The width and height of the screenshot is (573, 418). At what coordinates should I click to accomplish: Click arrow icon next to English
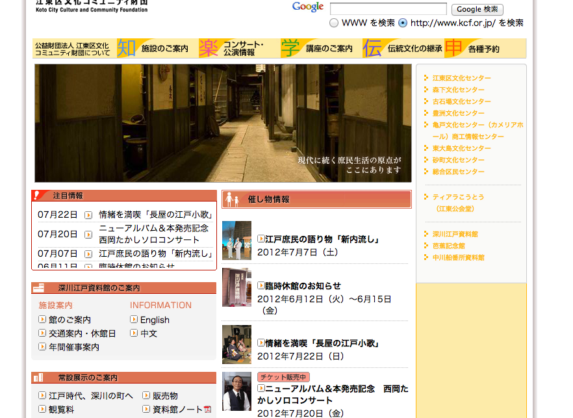pos(134,319)
